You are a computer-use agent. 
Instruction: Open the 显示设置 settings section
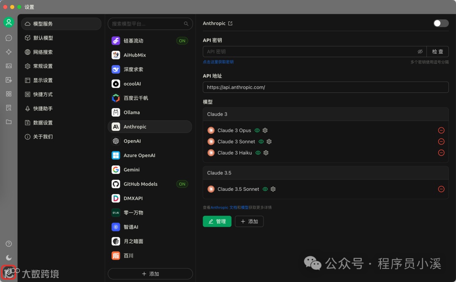(61, 80)
